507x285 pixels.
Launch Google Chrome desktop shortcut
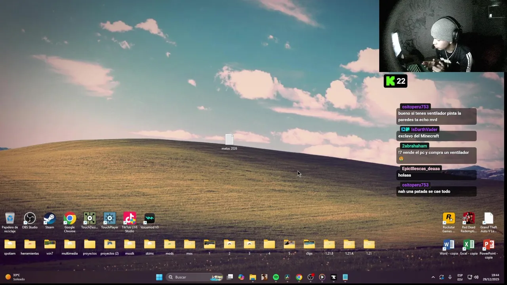[70, 222]
